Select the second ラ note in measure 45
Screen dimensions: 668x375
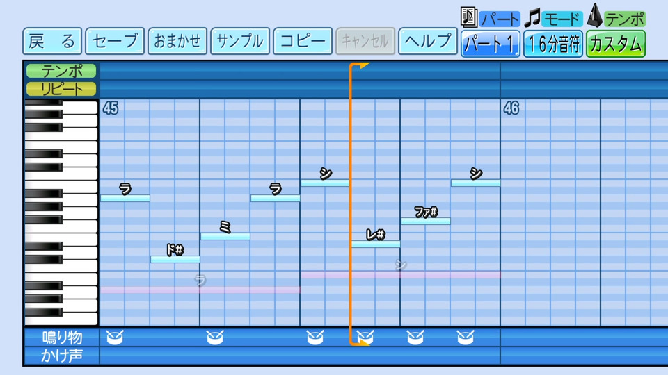point(276,198)
